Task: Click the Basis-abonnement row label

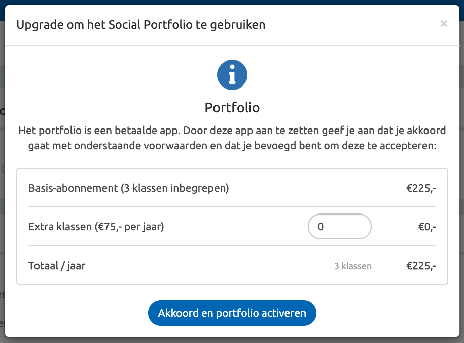Action: click(x=128, y=188)
